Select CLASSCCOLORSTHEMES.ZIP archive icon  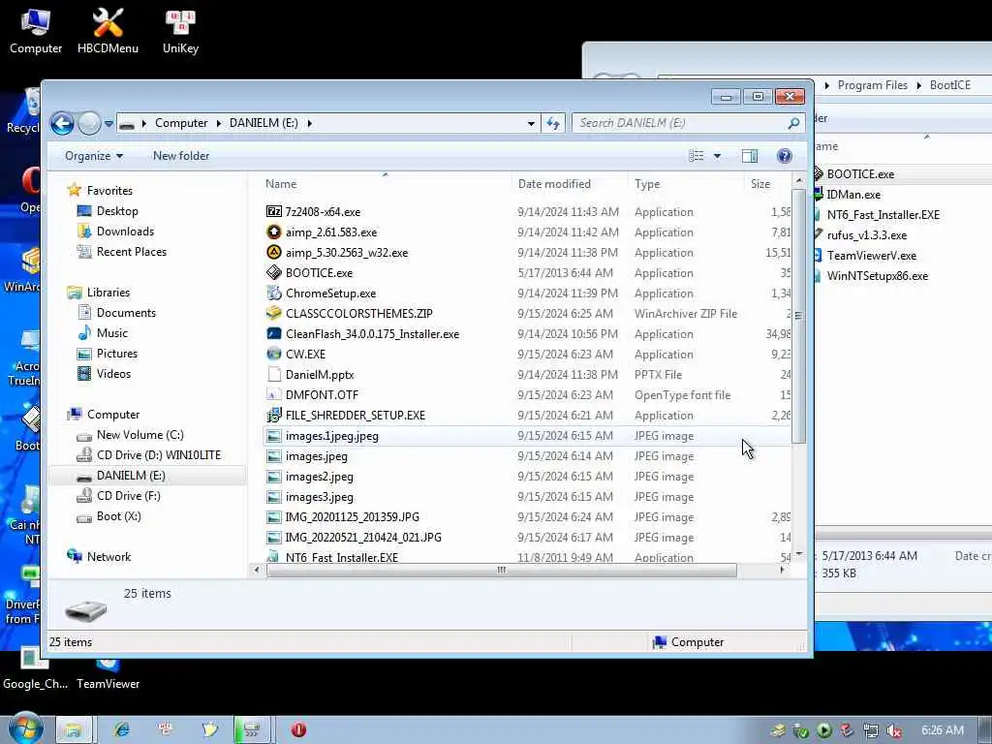coord(274,313)
